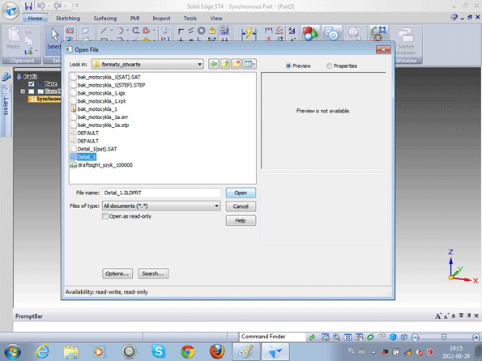Switch to the Sketching ribbon tab
482x361 pixels.
(68, 19)
